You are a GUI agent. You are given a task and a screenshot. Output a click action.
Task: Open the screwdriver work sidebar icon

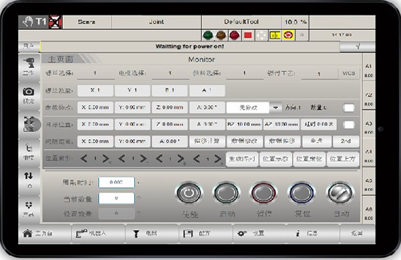(29, 67)
